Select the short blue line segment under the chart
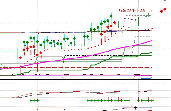171x111 pixels. (x=146, y=78)
